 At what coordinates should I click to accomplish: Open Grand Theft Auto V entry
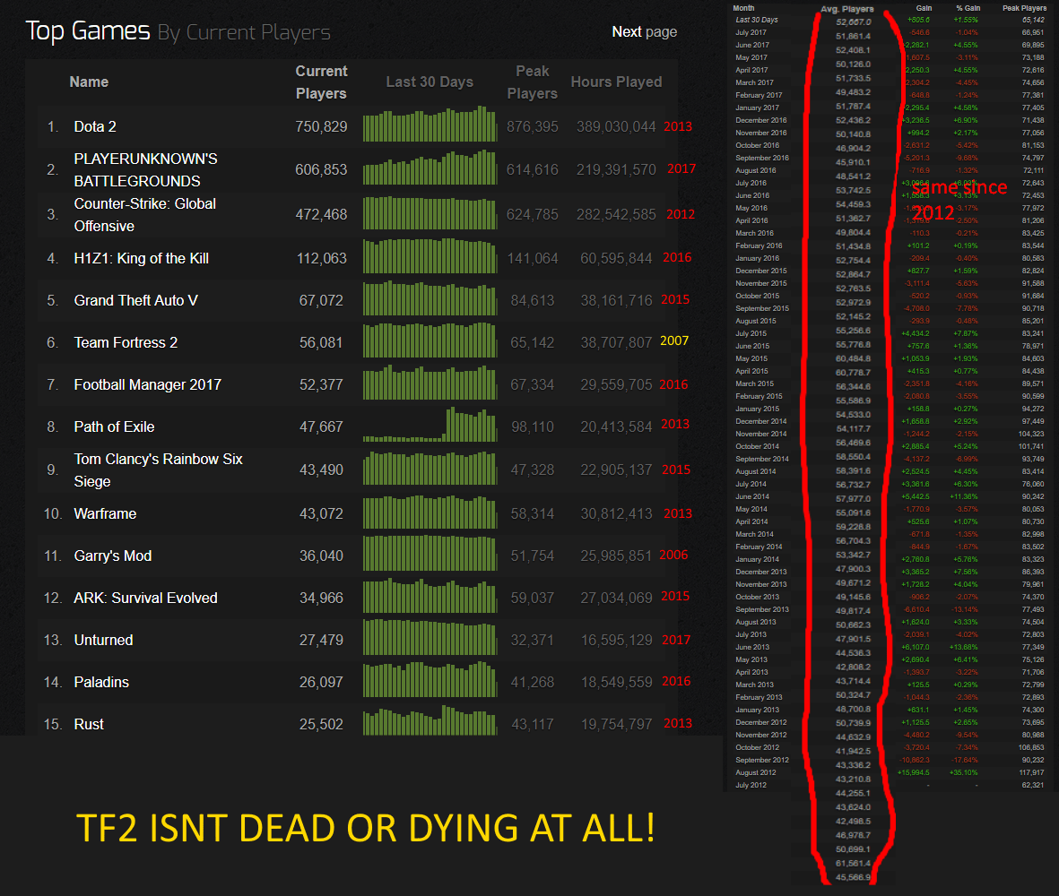[x=135, y=300]
